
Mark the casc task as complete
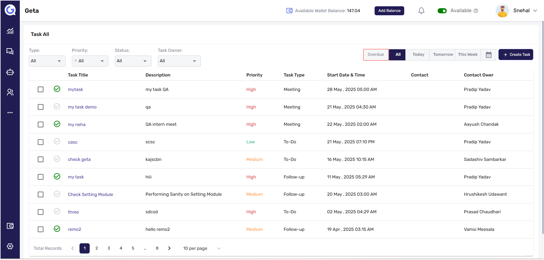(57, 141)
